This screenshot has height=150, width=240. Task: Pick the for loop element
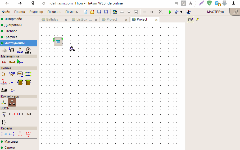point(20,74)
